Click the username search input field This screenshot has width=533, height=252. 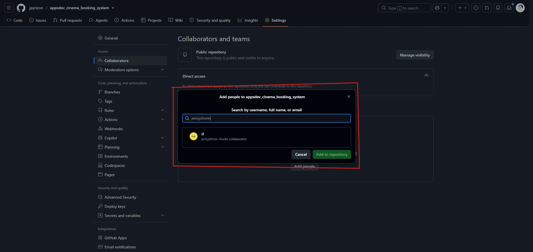[x=267, y=118]
